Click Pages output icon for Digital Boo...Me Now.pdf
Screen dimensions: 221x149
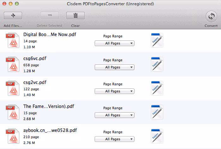157,40
